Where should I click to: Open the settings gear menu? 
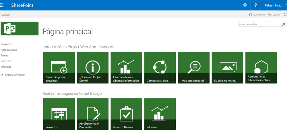(245, 5)
